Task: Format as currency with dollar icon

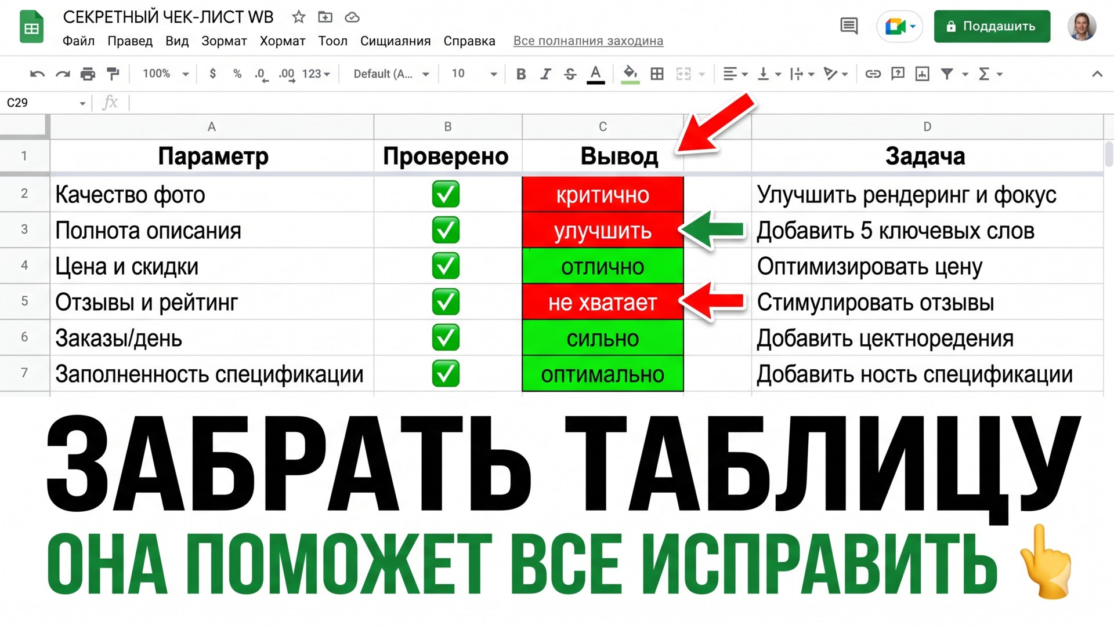Action: pyautogui.click(x=213, y=74)
